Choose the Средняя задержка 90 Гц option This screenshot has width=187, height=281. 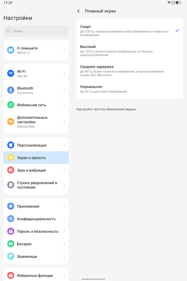click(x=130, y=70)
